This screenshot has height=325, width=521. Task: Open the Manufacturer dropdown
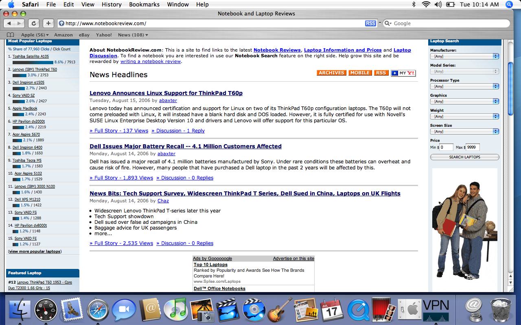[x=464, y=56]
